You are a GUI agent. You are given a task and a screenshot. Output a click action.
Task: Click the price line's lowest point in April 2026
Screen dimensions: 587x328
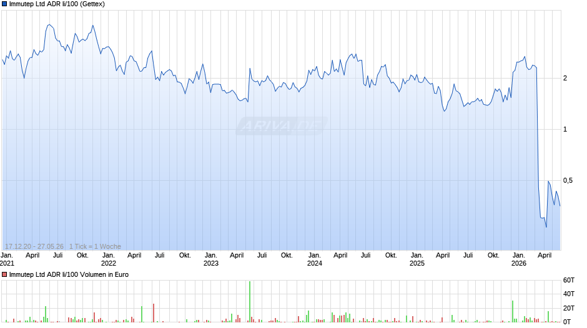546,226
